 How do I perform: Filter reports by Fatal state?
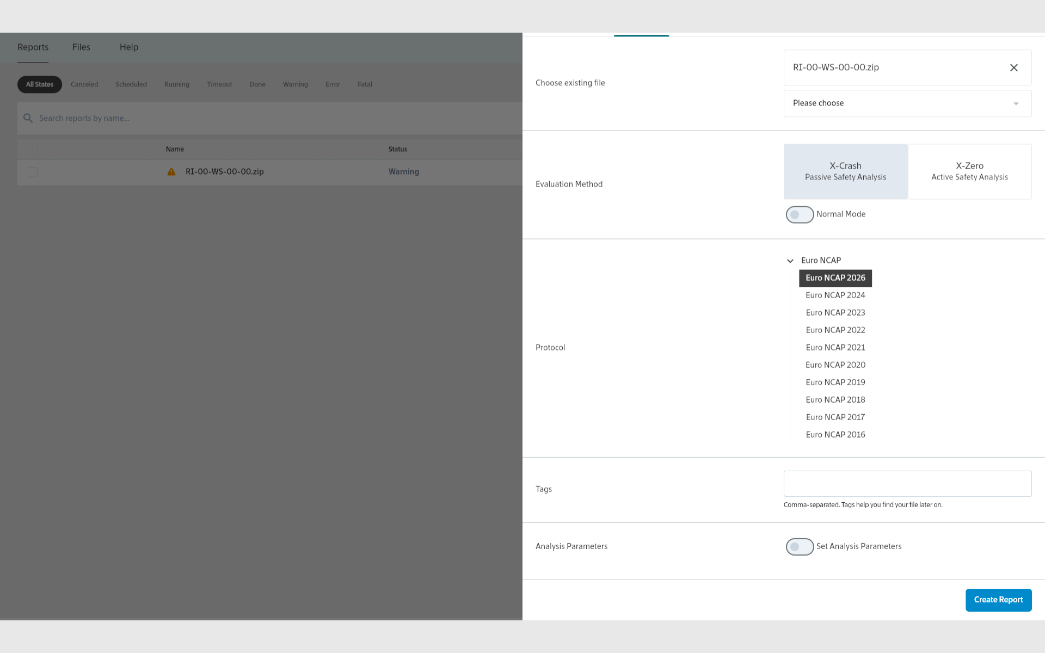[x=365, y=84]
